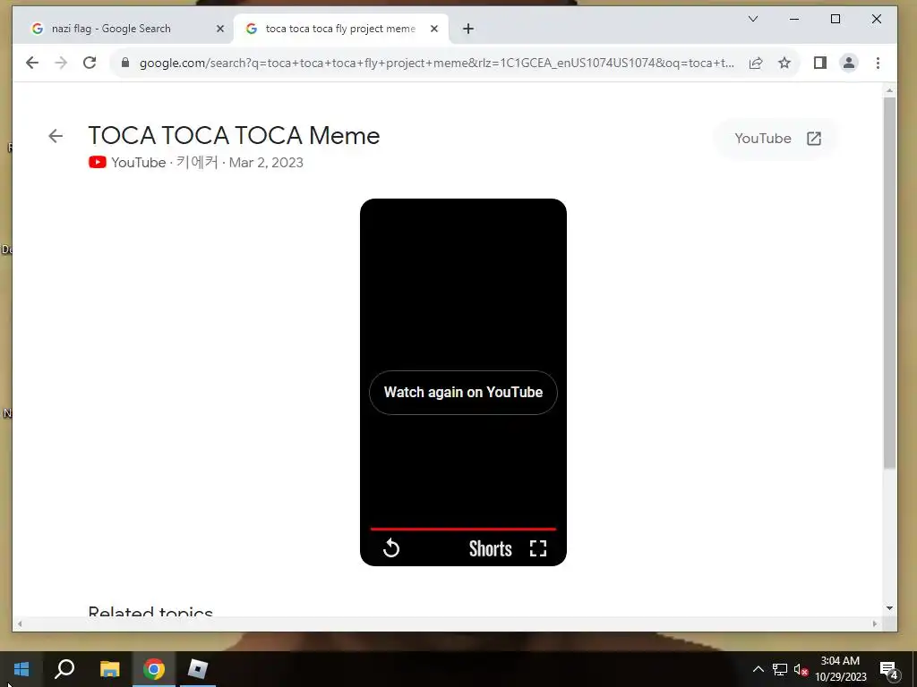Open File Explorer from the taskbar
917x687 pixels.
coord(109,669)
